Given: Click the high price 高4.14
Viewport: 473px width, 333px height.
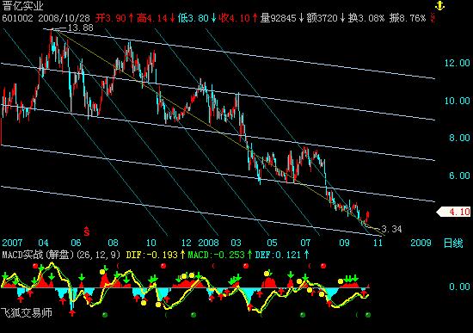Looking at the screenshot, I should [151, 18].
